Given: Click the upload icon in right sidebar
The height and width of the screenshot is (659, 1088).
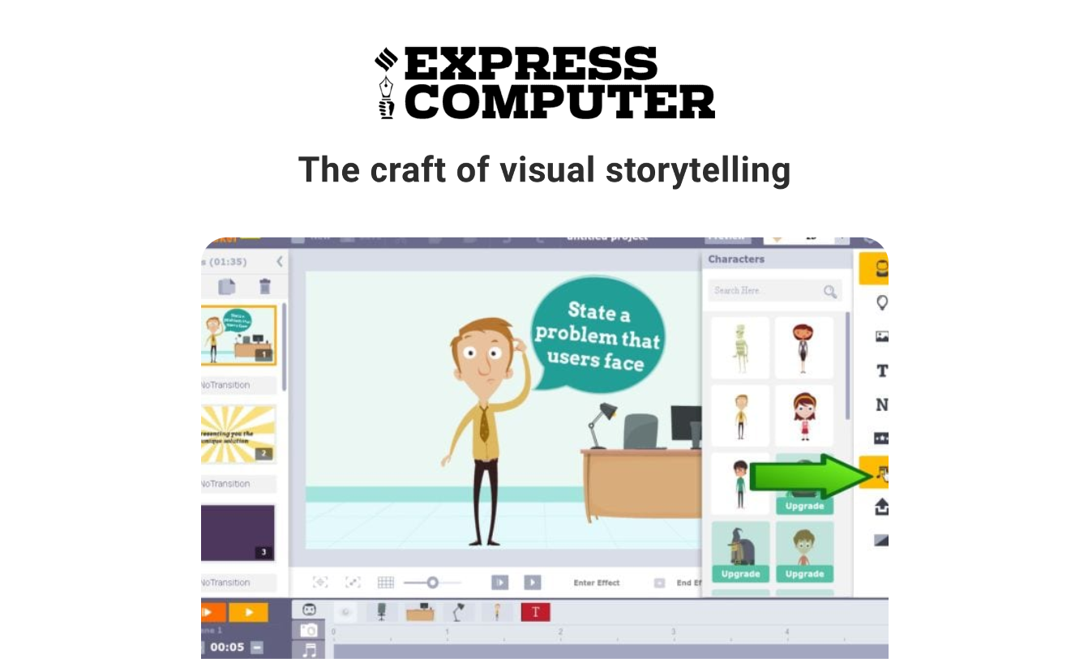Looking at the screenshot, I should (x=881, y=507).
